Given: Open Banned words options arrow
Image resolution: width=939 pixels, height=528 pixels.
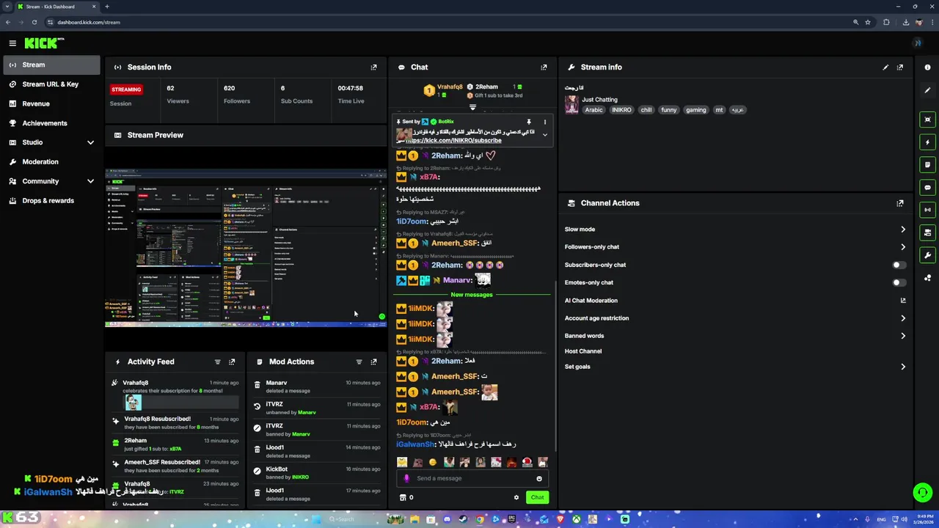Looking at the screenshot, I should [x=903, y=336].
